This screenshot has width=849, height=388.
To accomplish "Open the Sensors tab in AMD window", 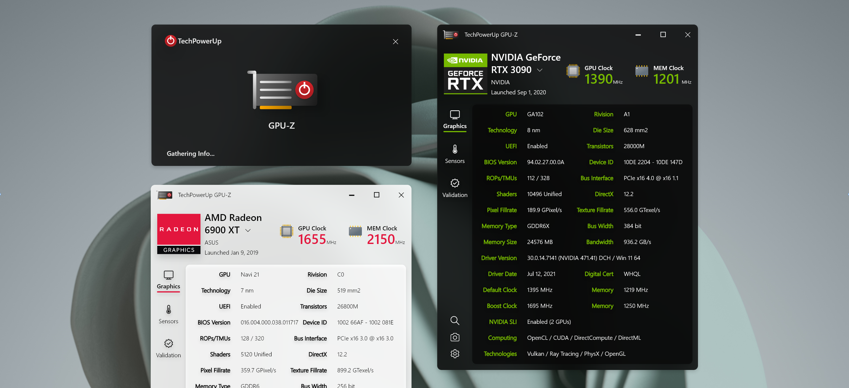I will click(x=168, y=314).
